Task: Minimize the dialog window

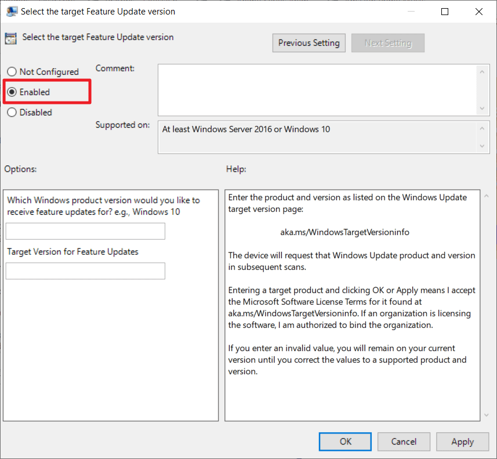Action: pos(411,12)
